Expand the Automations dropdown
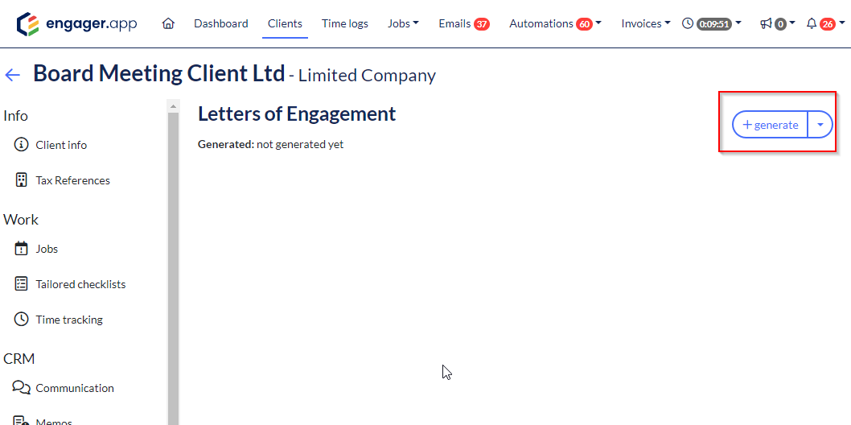 [598, 24]
